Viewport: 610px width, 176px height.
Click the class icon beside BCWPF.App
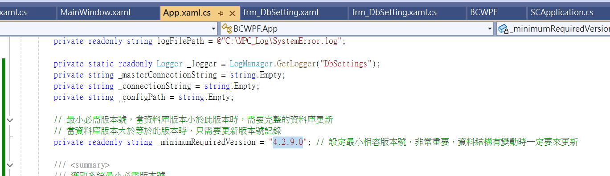click(226, 29)
